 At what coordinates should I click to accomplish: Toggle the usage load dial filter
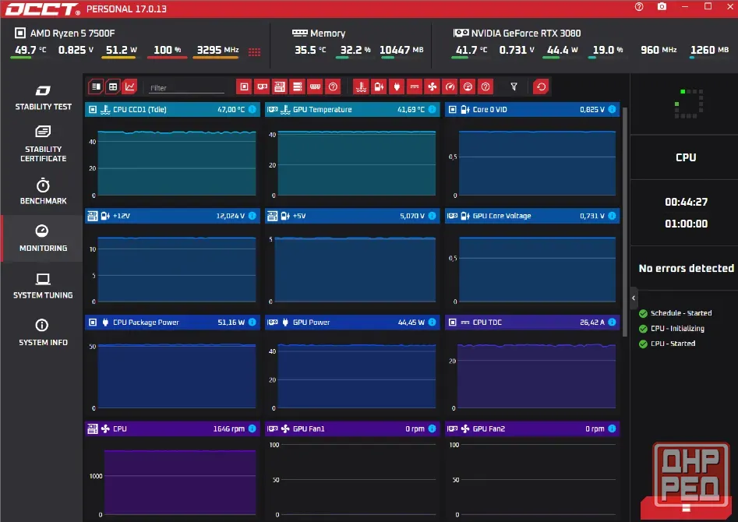pos(468,86)
